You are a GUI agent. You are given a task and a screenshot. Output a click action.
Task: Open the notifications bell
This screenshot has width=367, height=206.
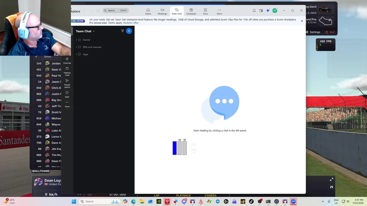point(254,11)
